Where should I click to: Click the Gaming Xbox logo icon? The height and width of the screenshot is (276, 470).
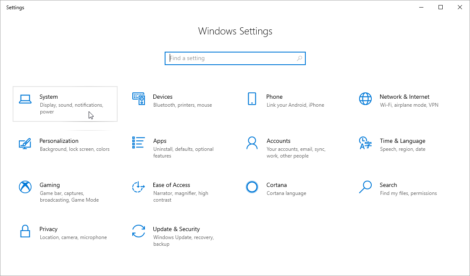click(x=25, y=187)
